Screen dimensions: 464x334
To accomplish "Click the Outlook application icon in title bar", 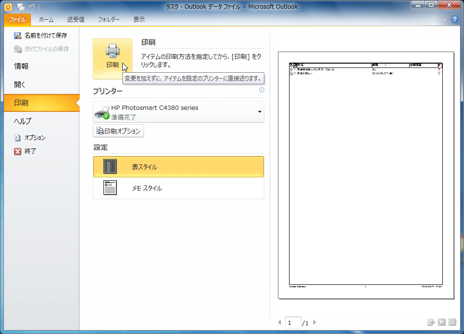I will coord(8,7).
